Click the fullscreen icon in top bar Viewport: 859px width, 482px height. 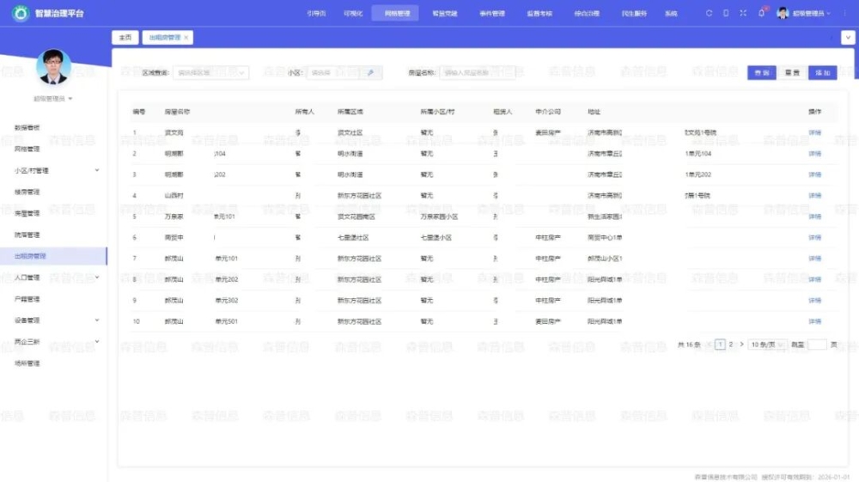743,13
